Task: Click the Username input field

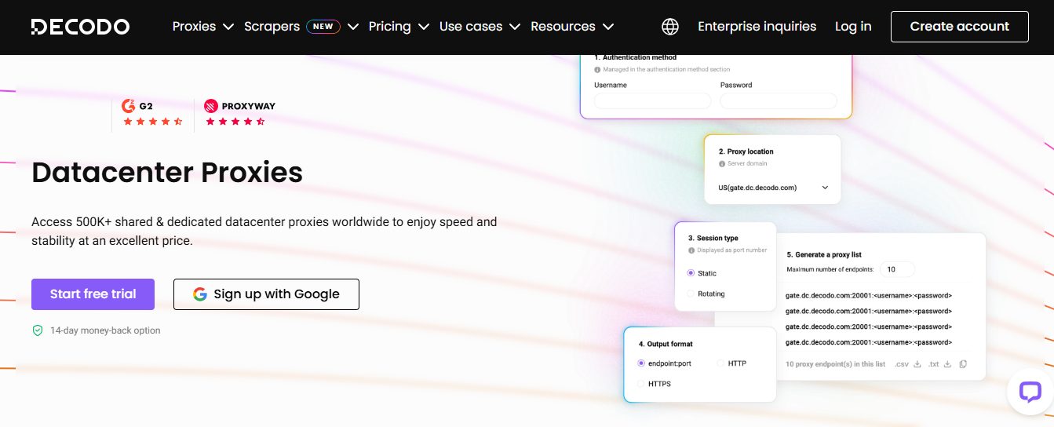Action: pos(652,100)
